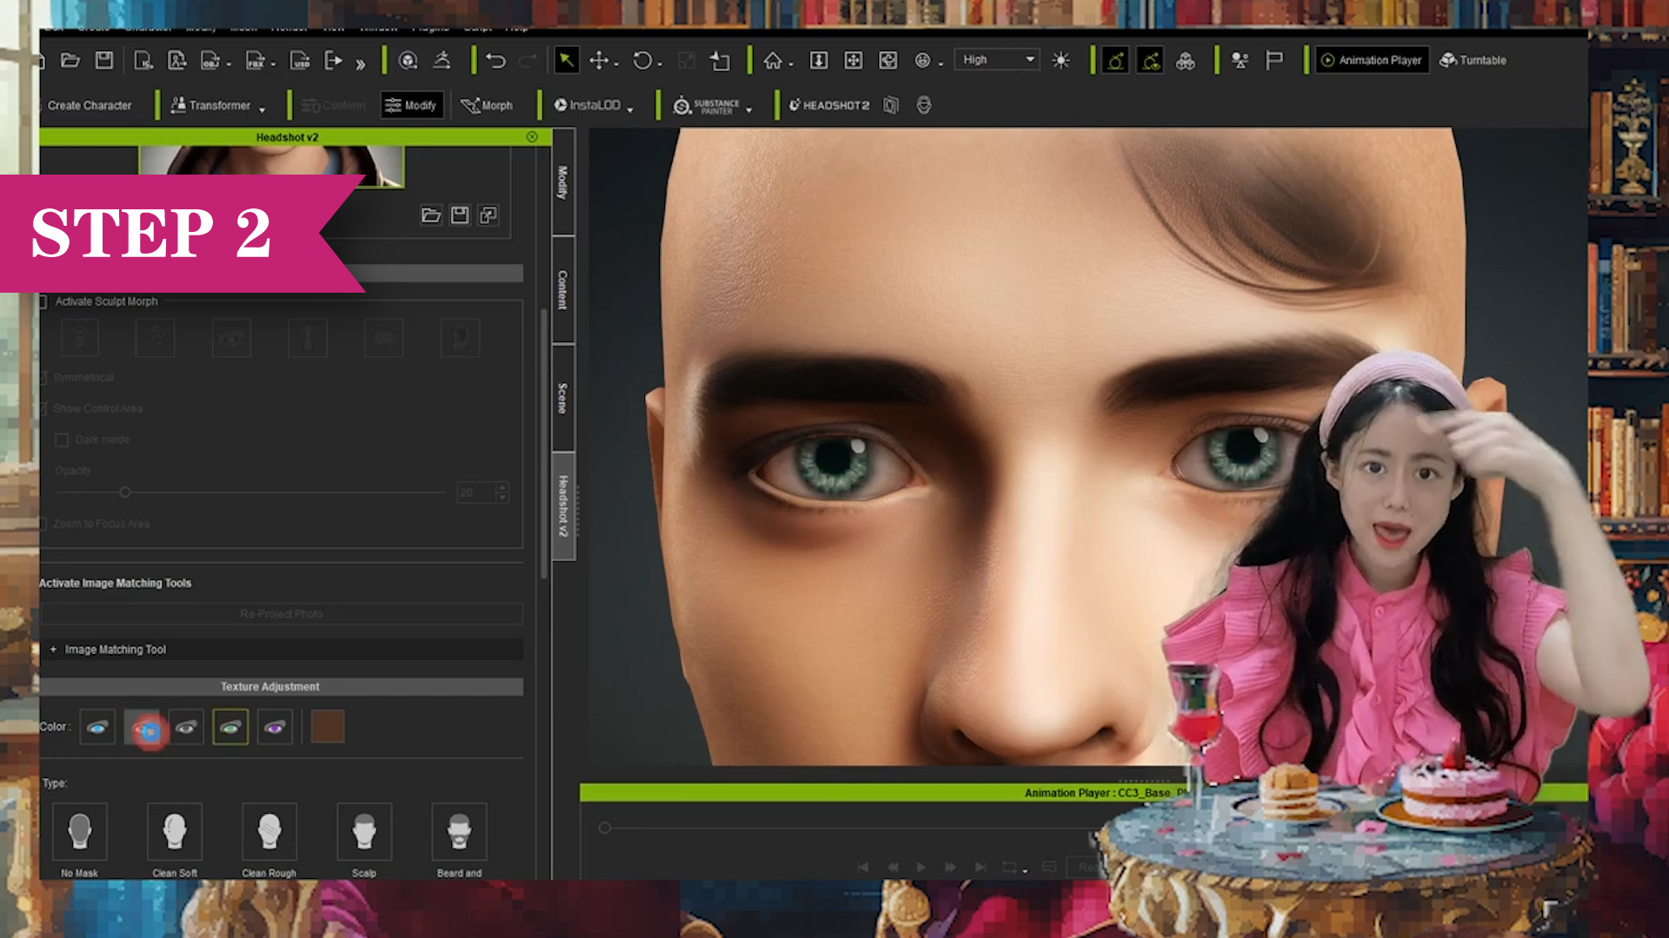Open the Rotate tool dropdown arrow

660,64
